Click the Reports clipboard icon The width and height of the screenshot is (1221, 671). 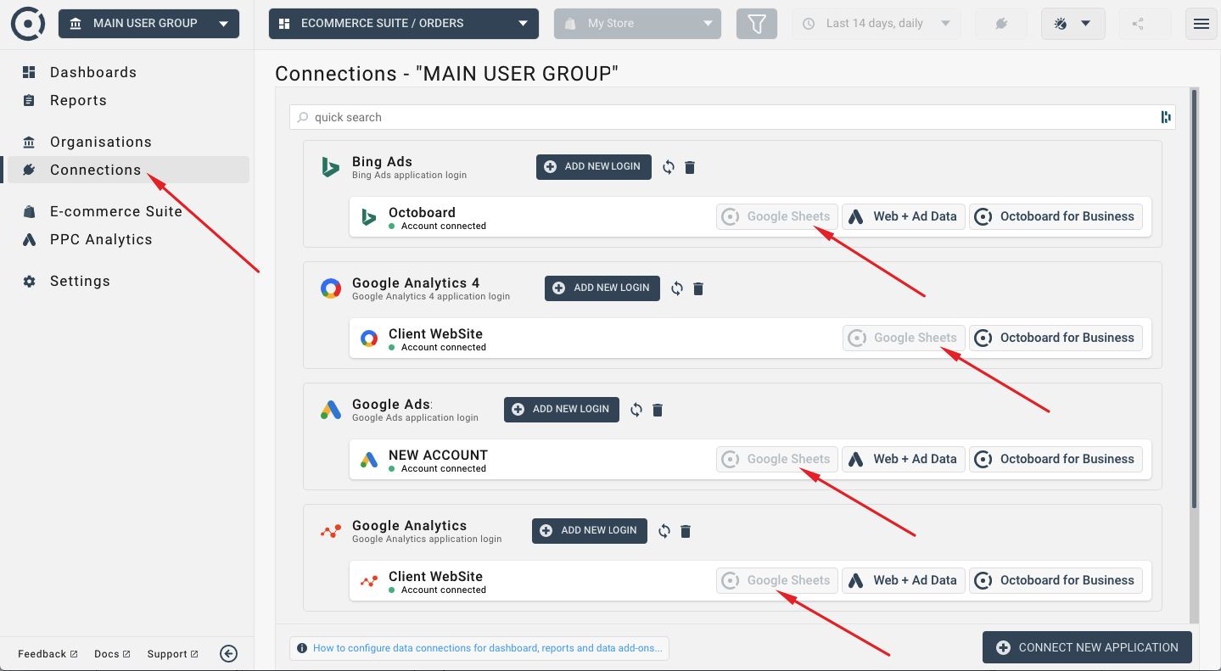tap(30, 100)
